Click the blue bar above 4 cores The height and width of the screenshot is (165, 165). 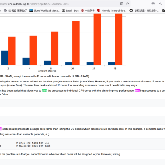(x=26, y=61)
